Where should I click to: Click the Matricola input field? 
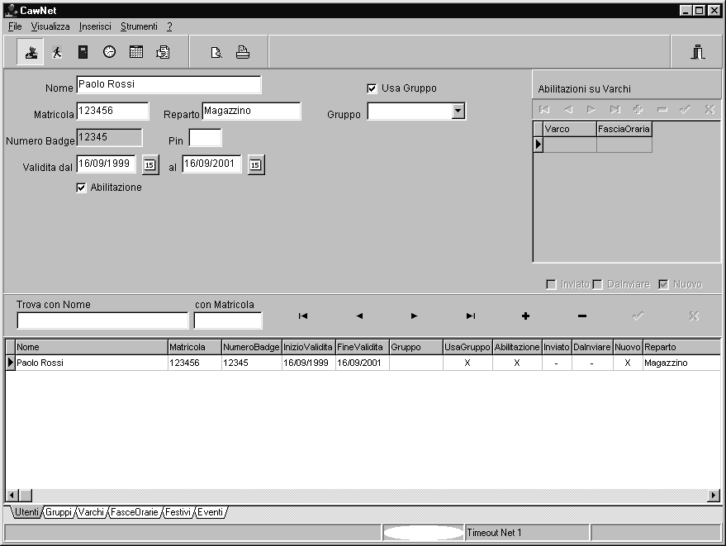tap(112, 112)
